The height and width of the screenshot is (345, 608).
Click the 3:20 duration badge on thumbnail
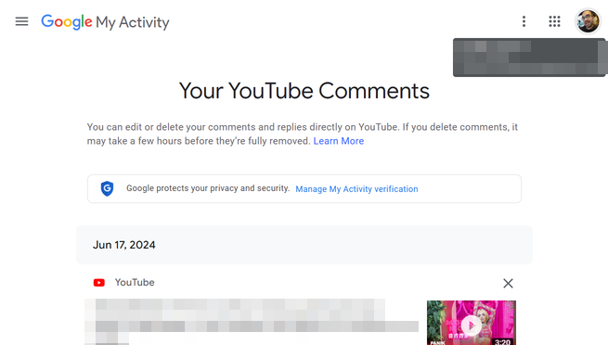click(x=503, y=341)
